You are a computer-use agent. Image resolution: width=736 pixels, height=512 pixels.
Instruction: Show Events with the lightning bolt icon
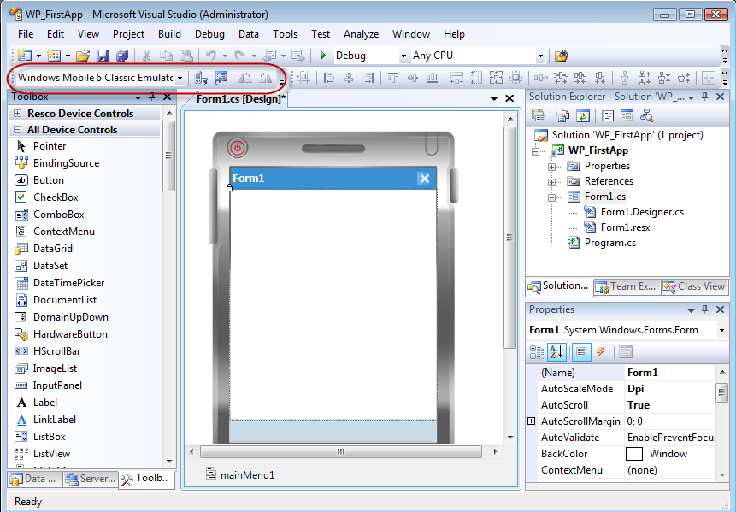click(x=600, y=351)
